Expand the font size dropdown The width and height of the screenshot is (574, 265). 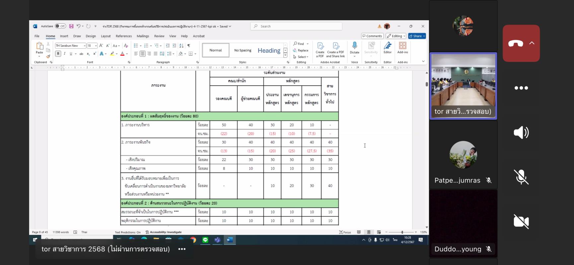point(96,46)
